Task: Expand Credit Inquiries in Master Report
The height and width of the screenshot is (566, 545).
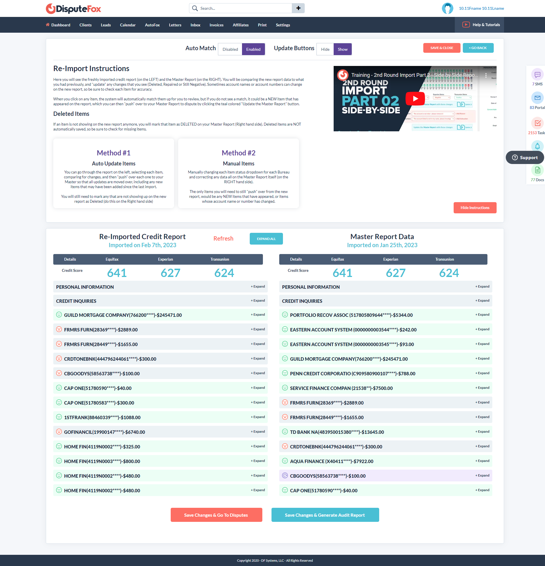Action: (x=482, y=300)
